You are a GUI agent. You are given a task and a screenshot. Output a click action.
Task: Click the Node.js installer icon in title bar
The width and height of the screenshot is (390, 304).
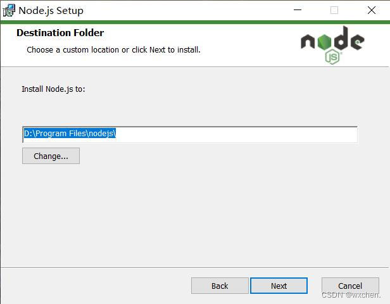(x=9, y=10)
